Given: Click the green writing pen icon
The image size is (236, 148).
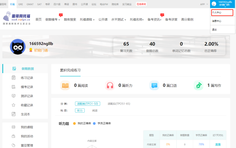Looking at the screenshot, I should 198,85.
